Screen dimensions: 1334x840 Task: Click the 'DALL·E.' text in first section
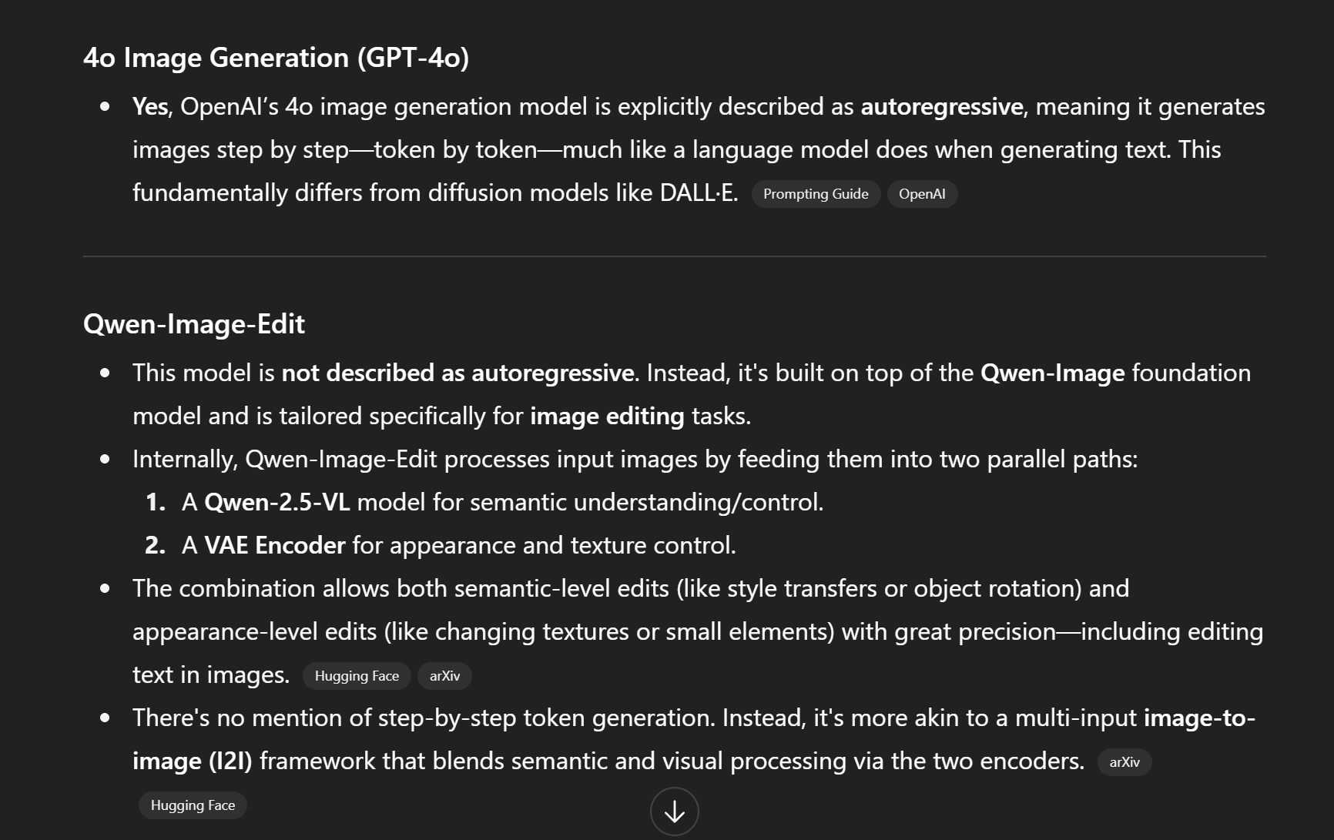699,193
